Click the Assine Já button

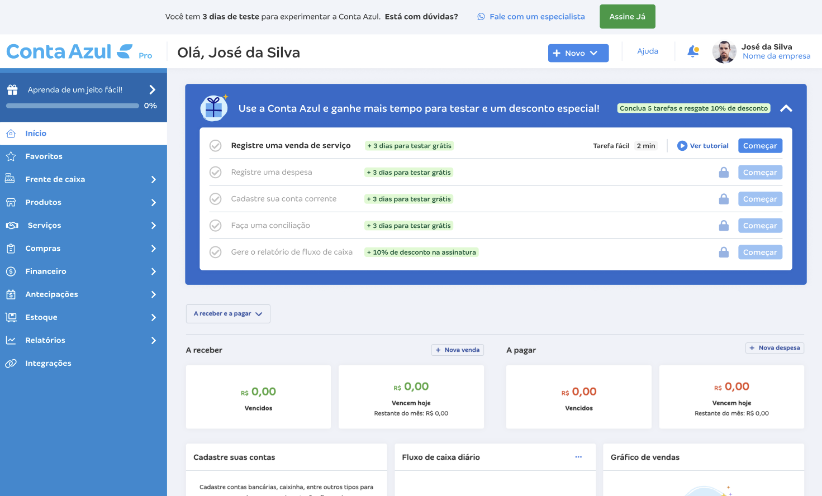pos(628,17)
